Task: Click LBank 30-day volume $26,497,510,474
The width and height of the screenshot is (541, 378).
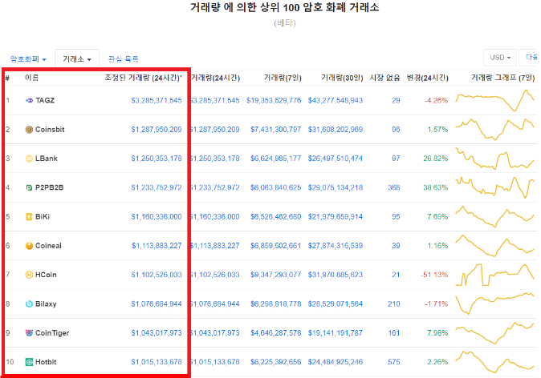Action: point(336,159)
